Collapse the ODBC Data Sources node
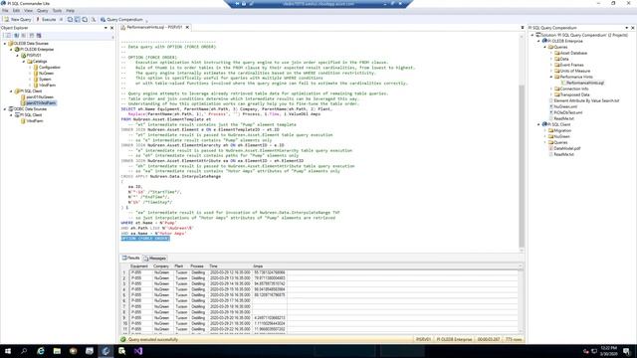 pyautogui.click(x=5, y=109)
